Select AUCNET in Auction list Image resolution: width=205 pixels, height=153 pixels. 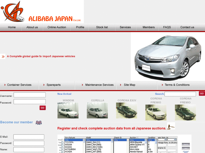[137, 147]
